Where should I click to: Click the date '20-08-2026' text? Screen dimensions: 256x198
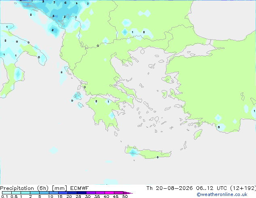pos(174,188)
